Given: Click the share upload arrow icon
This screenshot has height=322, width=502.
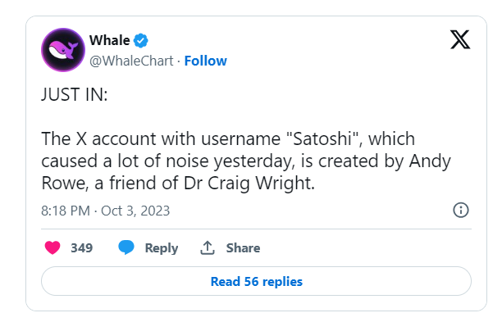Looking at the screenshot, I should pyautogui.click(x=208, y=247).
